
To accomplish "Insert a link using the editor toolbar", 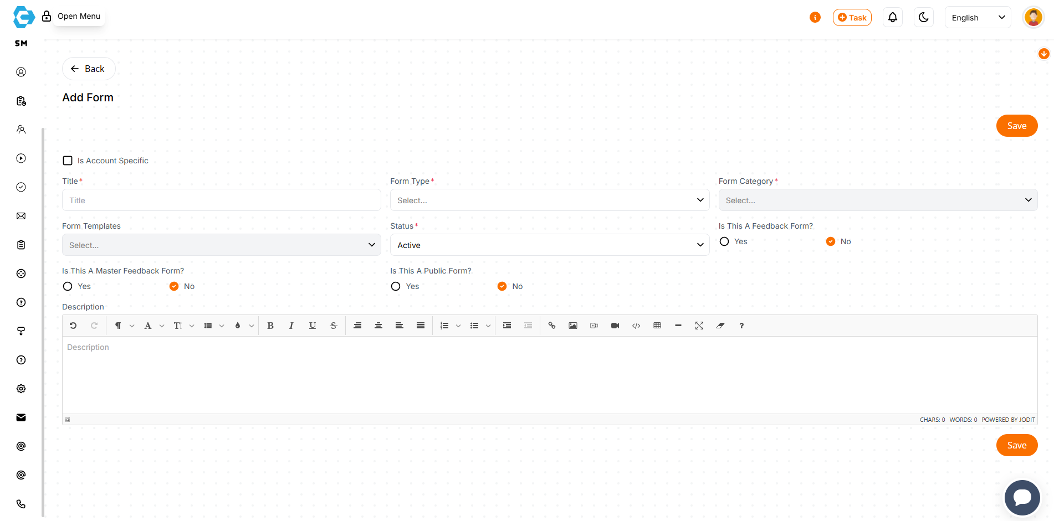I will point(552,326).
